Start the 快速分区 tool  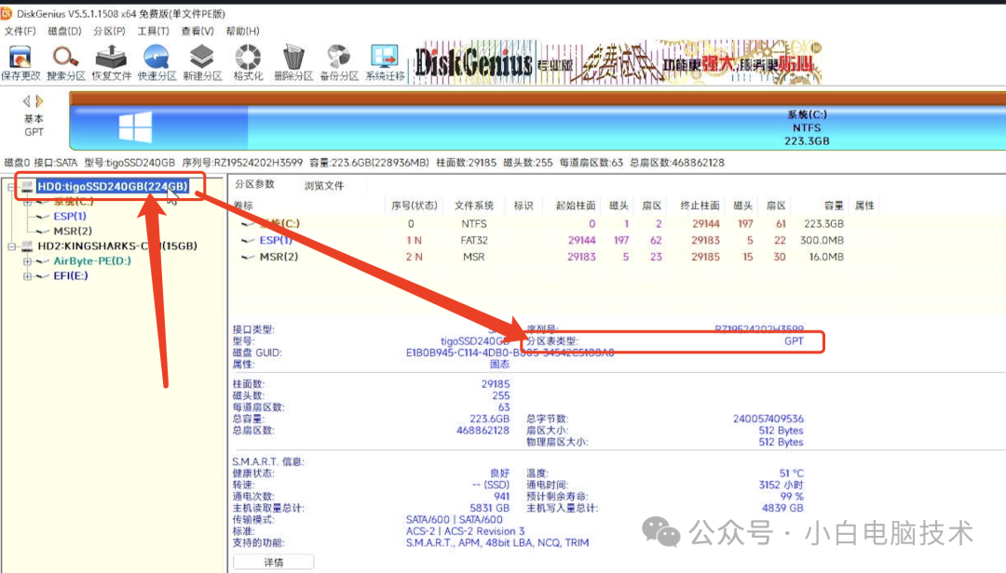pos(156,63)
